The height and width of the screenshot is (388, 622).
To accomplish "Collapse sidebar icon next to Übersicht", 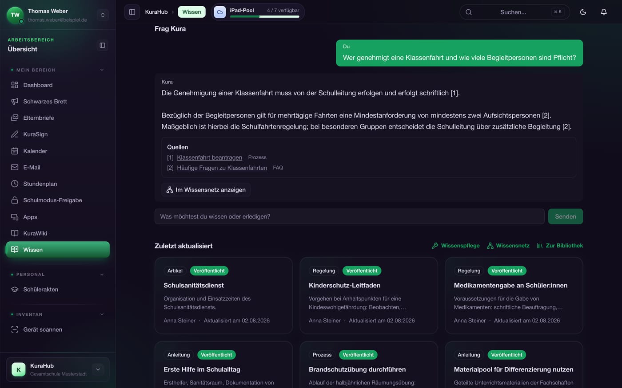I will coord(102,45).
